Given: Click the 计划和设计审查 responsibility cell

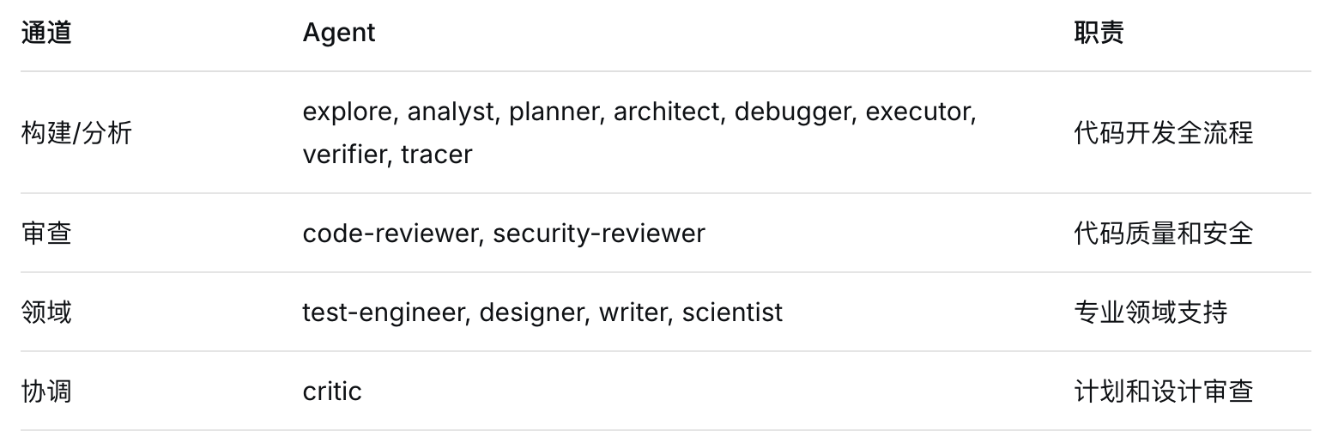Looking at the screenshot, I should 1163,391.
